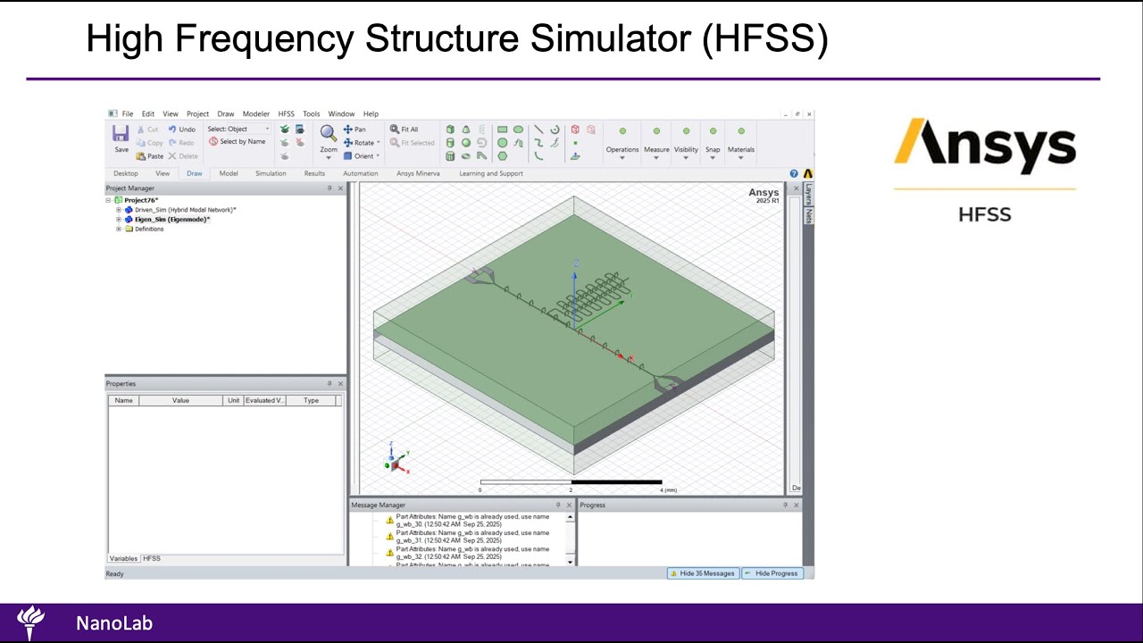Expand the Definitions folder node
The width and height of the screenshot is (1143, 643).
119,230
